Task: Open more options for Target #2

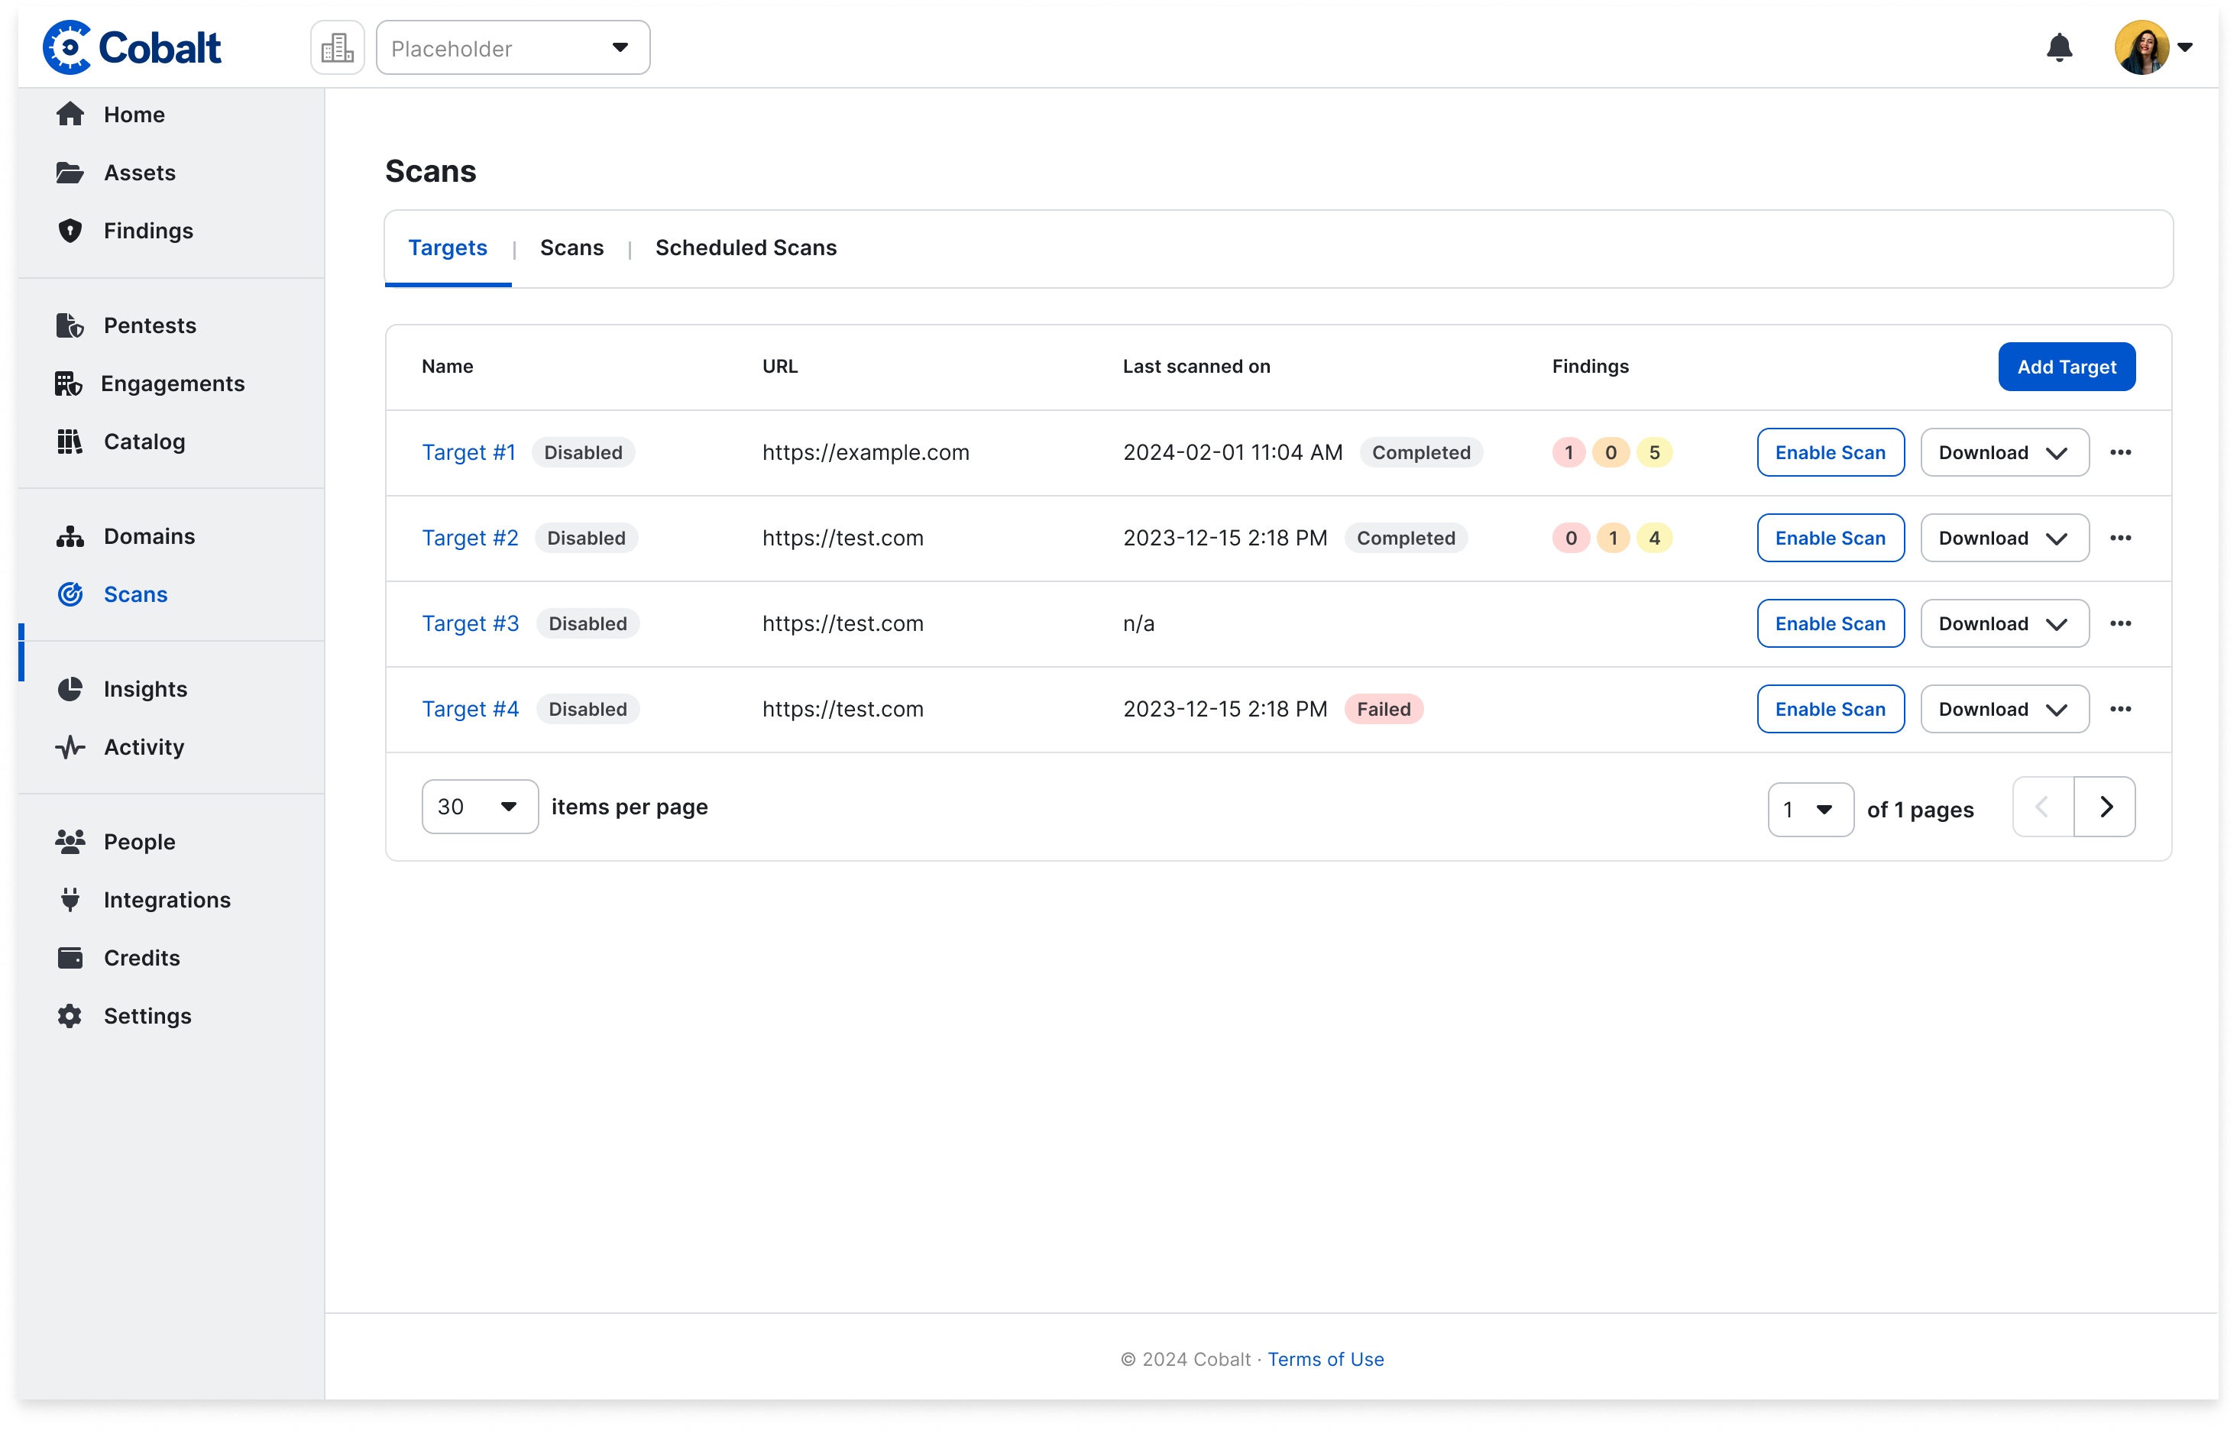Action: coord(2120,538)
